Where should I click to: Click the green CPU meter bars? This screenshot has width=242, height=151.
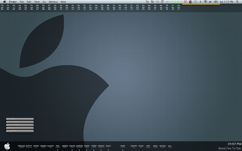coord(176,2)
